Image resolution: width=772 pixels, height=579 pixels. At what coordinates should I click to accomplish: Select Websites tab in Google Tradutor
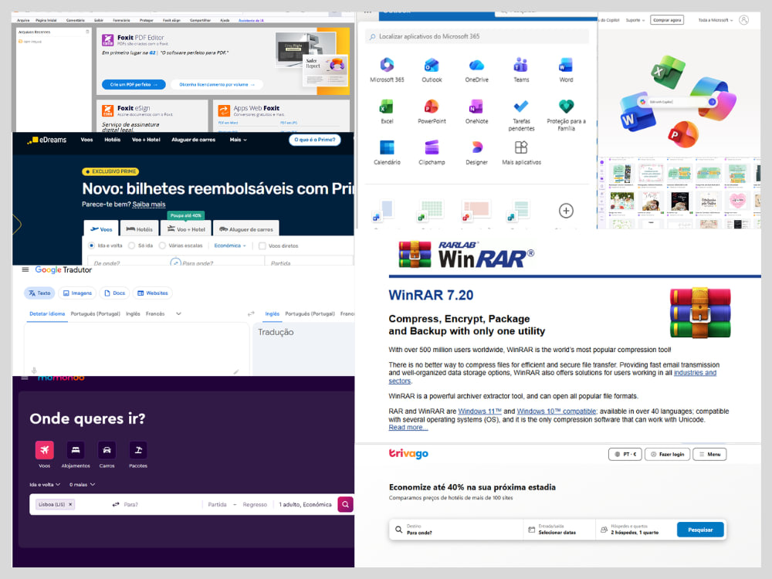(x=152, y=293)
